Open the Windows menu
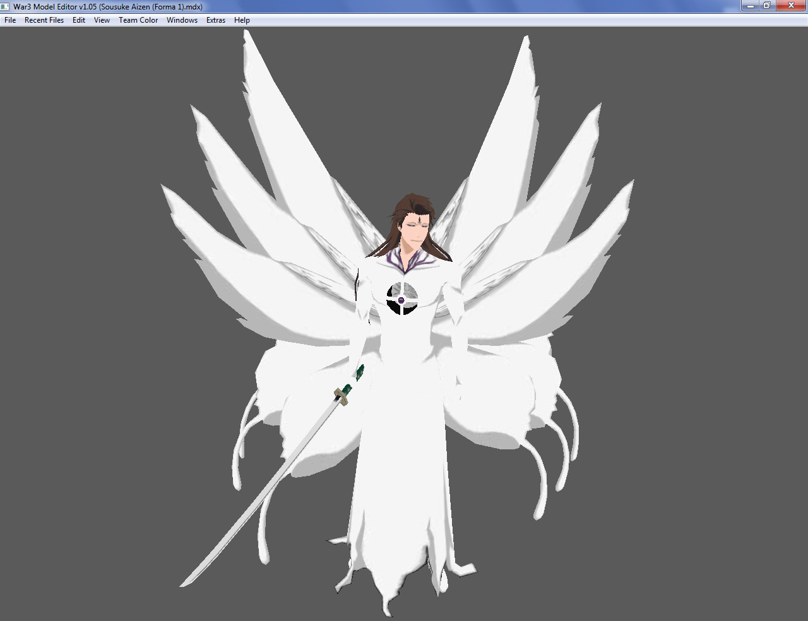 pyautogui.click(x=182, y=20)
